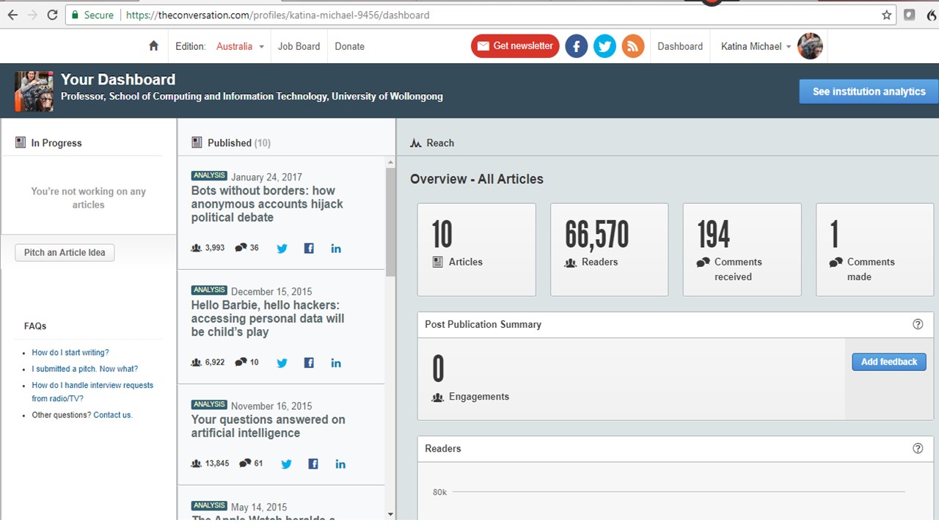Click the Contact us link
The width and height of the screenshot is (939, 528).
click(112, 415)
